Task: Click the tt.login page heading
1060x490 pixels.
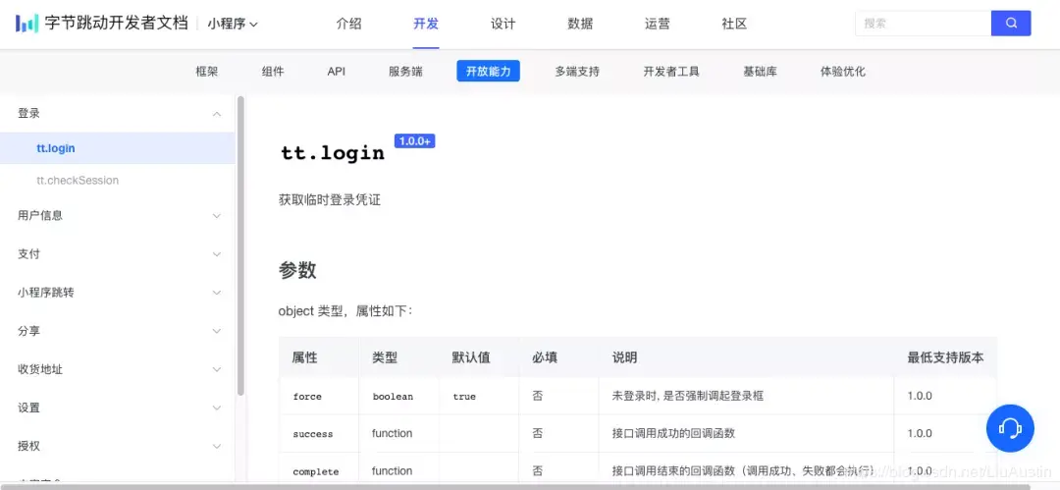Action: pyautogui.click(x=333, y=152)
